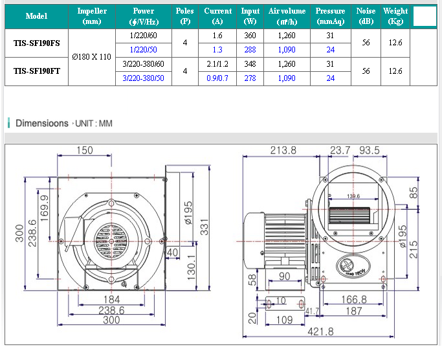
Task: Click the teal bar beside Dimensions heading
Action: (x=8, y=123)
